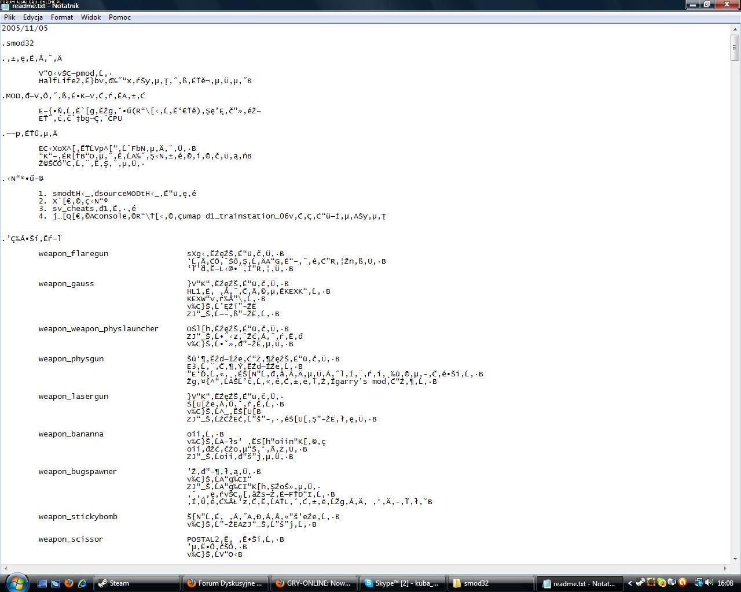The width and height of the screenshot is (741, 592).
Task: Launch Firefox from the quick launch bar
Action: (69, 583)
